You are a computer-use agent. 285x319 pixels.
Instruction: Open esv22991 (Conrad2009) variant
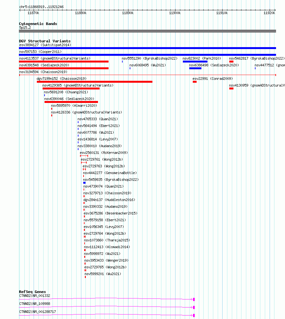[213, 79]
